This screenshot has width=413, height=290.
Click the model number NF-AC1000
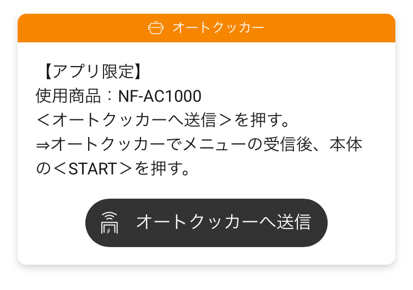(160, 96)
